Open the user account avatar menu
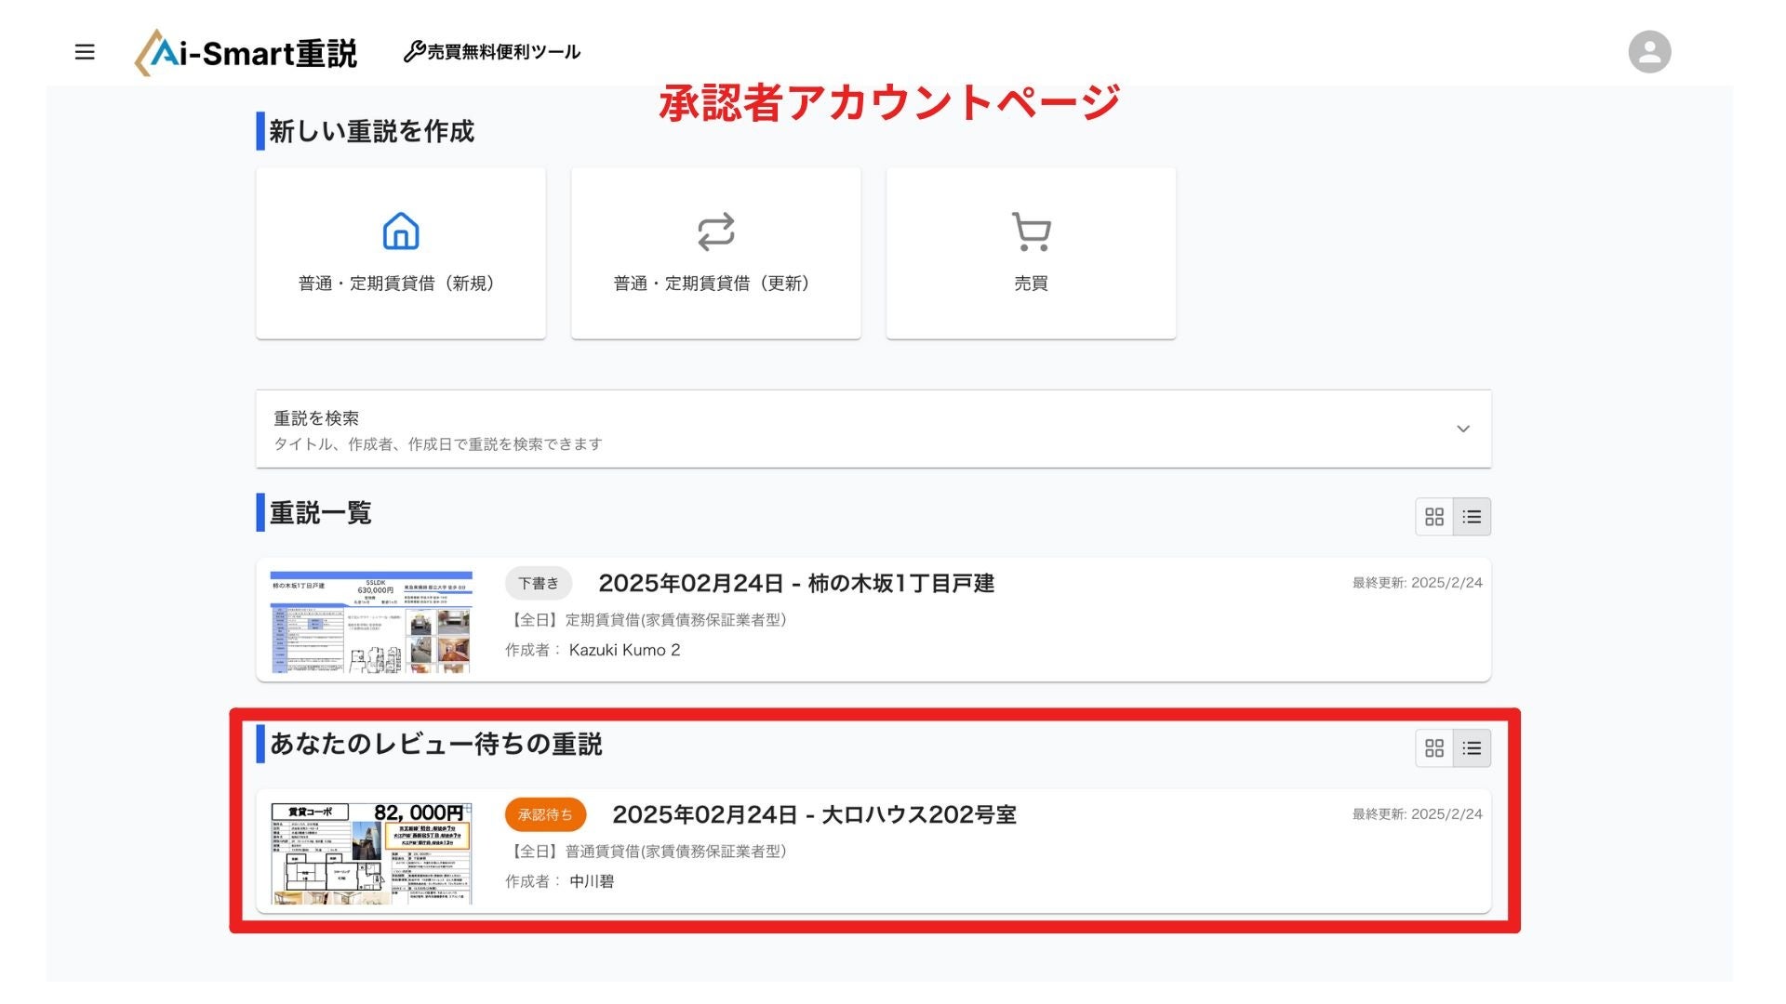The image size is (1786, 1004). (x=1649, y=52)
